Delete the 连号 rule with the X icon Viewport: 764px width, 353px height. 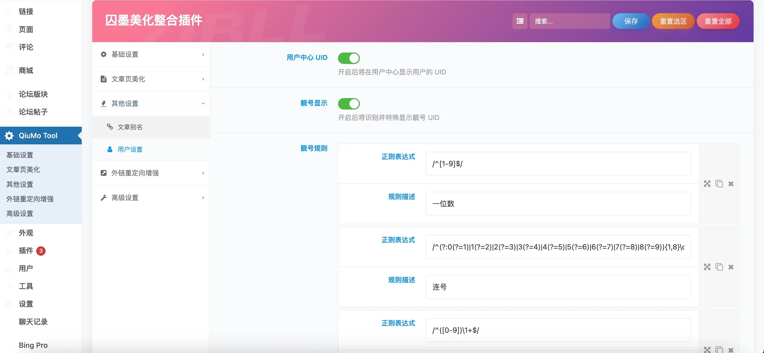click(731, 267)
